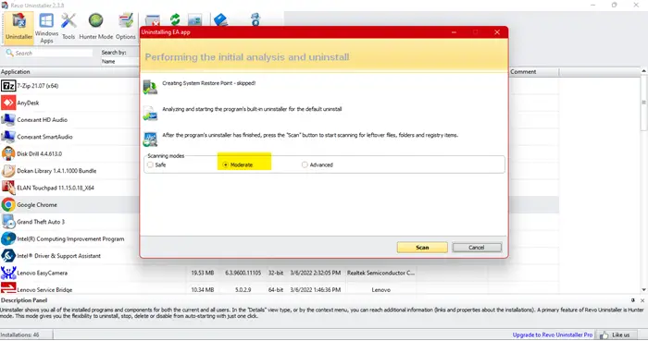Open the Tools toolbar section
Screen dimensions: 648x341
(x=69, y=27)
